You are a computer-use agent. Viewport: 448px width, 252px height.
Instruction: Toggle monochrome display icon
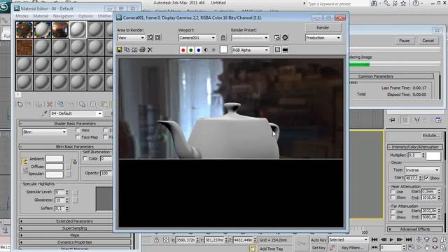point(213,50)
